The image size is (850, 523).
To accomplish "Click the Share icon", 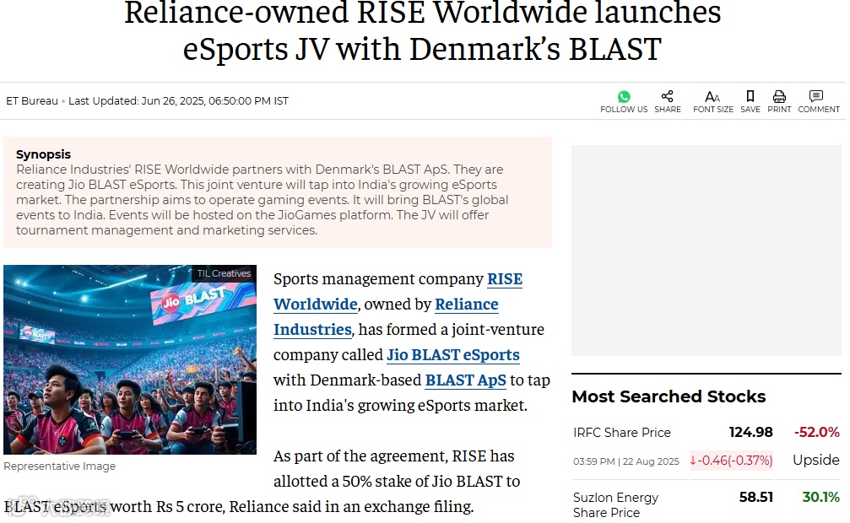I will pyautogui.click(x=668, y=96).
